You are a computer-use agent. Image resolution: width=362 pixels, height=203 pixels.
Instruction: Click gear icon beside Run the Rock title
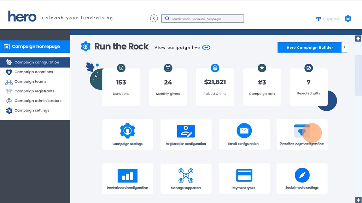point(86,47)
